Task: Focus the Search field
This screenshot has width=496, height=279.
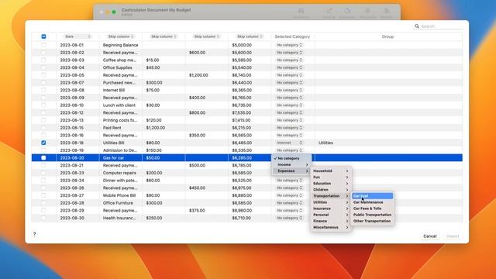Action: coord(438,26)
